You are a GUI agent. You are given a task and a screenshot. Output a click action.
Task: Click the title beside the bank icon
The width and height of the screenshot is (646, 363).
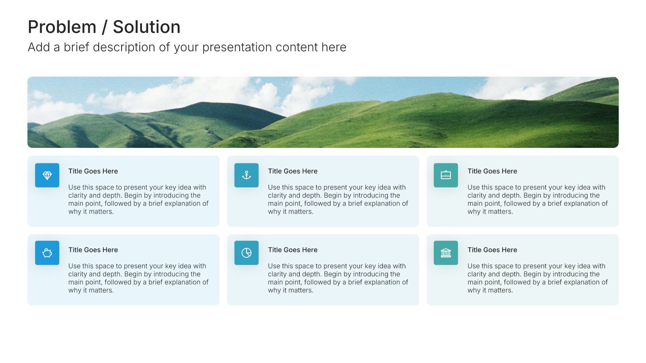click(492, 250)
